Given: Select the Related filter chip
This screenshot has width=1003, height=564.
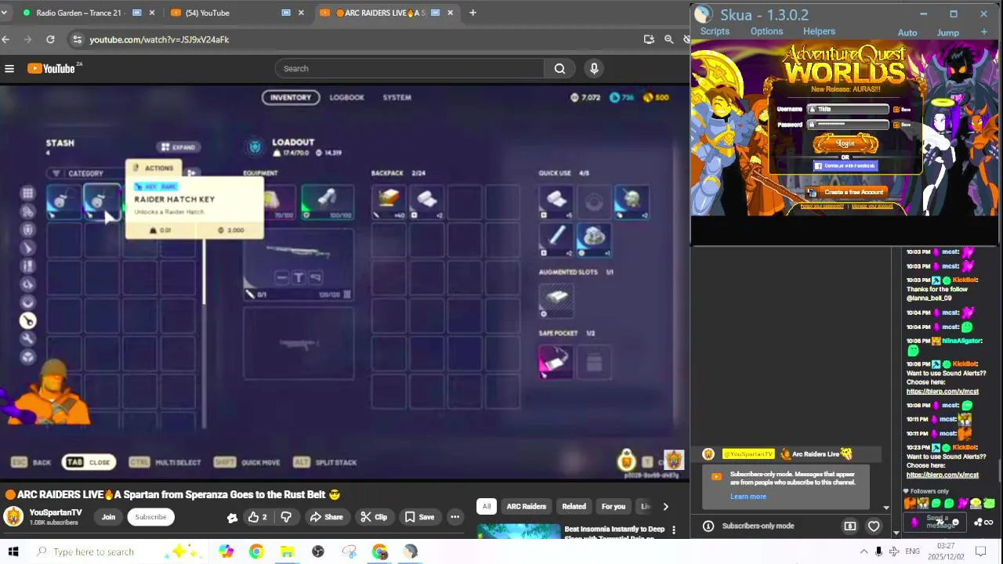Looking at the screenshot, I should [x=574, y=506].
